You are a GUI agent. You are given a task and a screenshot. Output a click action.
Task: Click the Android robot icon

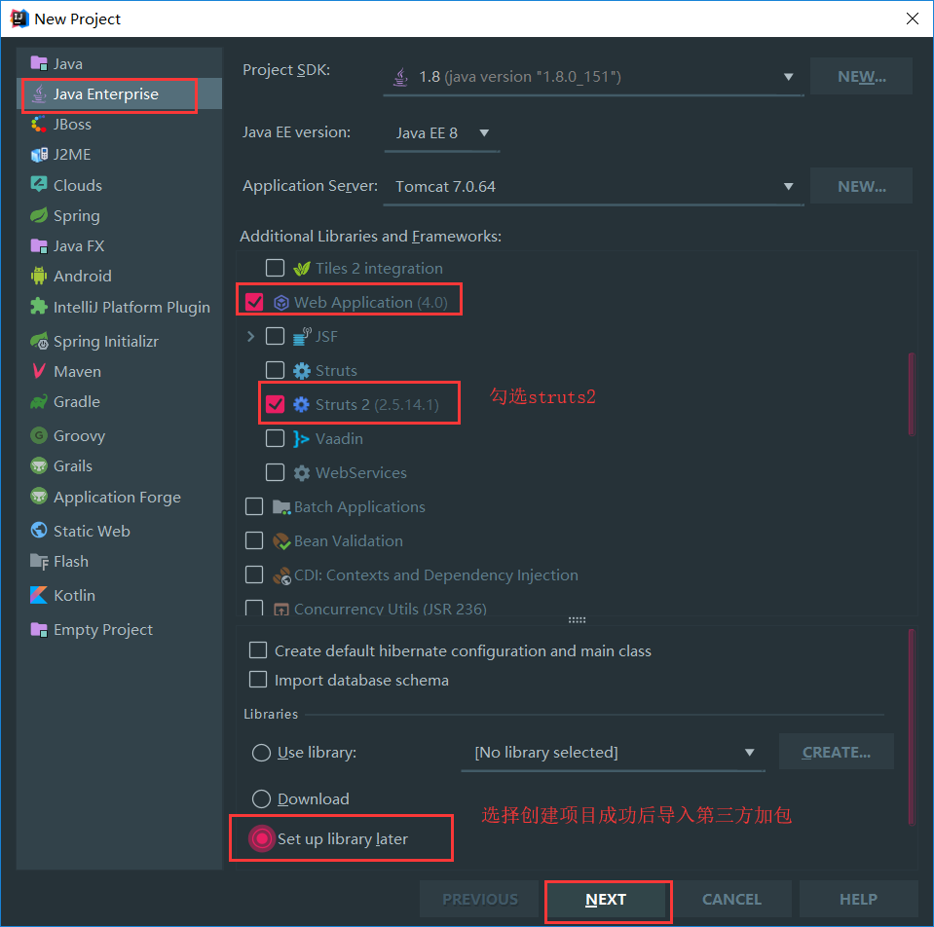39,276
